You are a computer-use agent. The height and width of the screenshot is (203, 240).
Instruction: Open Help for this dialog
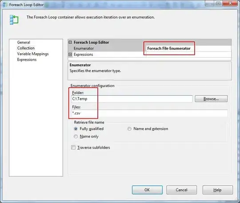pyautogui.click(x=217, y=190)
